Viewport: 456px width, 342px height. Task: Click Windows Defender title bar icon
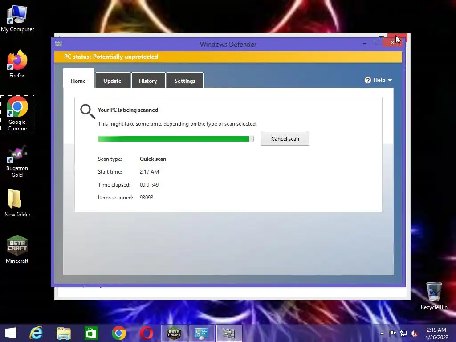(58, 44)
